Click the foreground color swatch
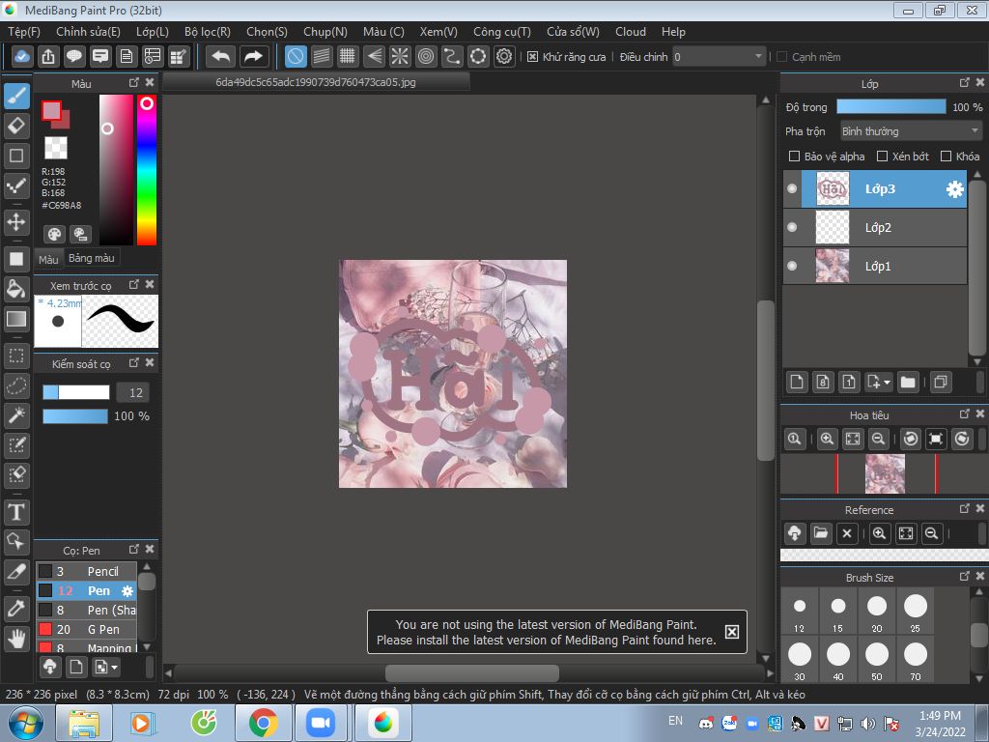The width and height of the screenshot is (989, 742). pos(51,111)
